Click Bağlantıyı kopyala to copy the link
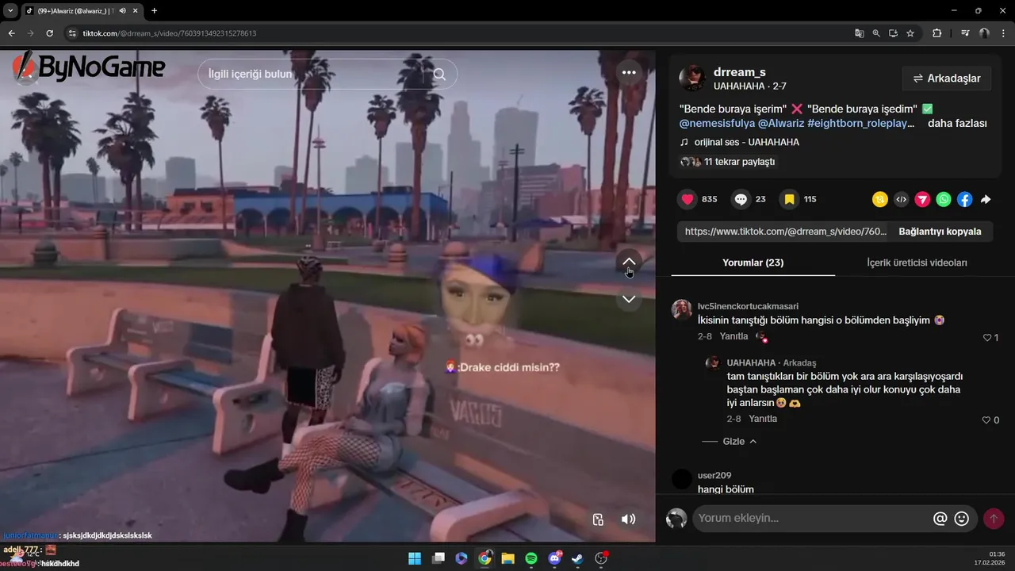 pyautogui.click(x=940, y=232)
